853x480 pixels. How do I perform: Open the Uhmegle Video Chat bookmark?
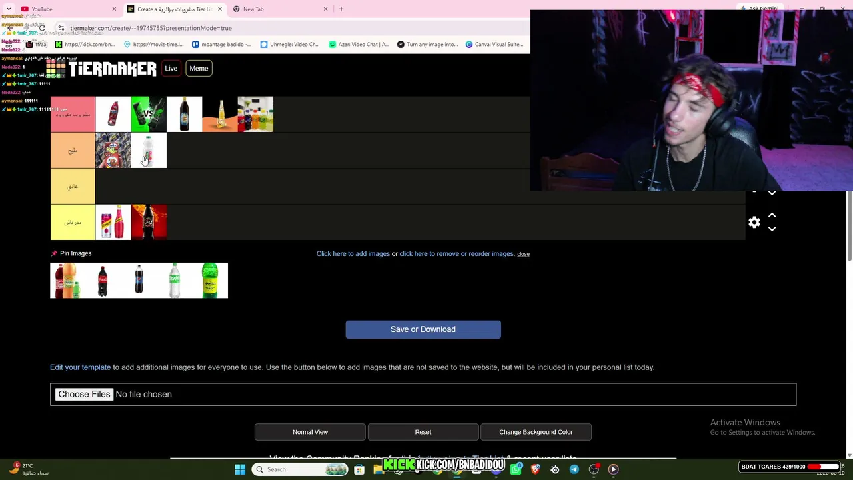[290, 45]
